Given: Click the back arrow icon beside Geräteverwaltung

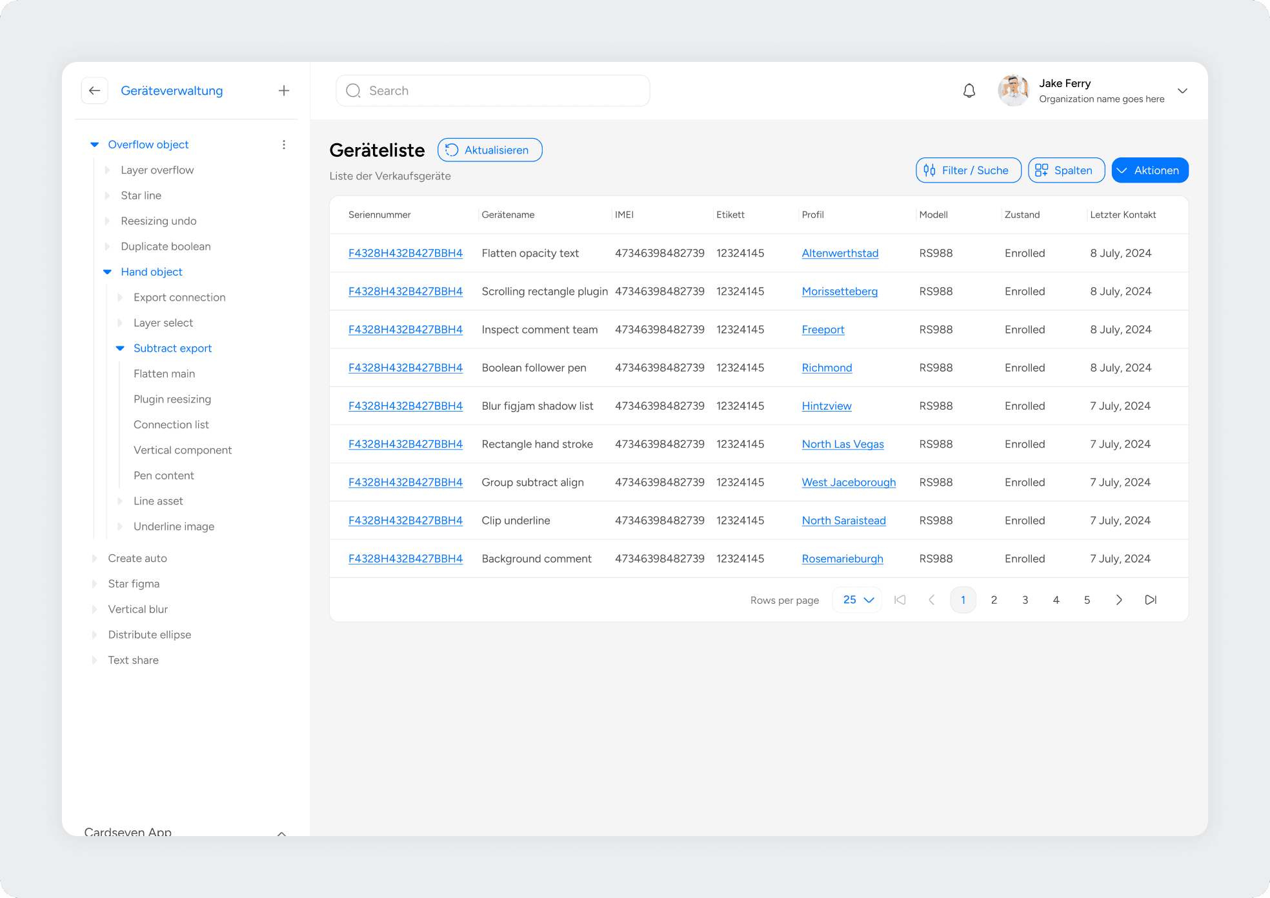Looking at the screenshot, I should 94,91.
